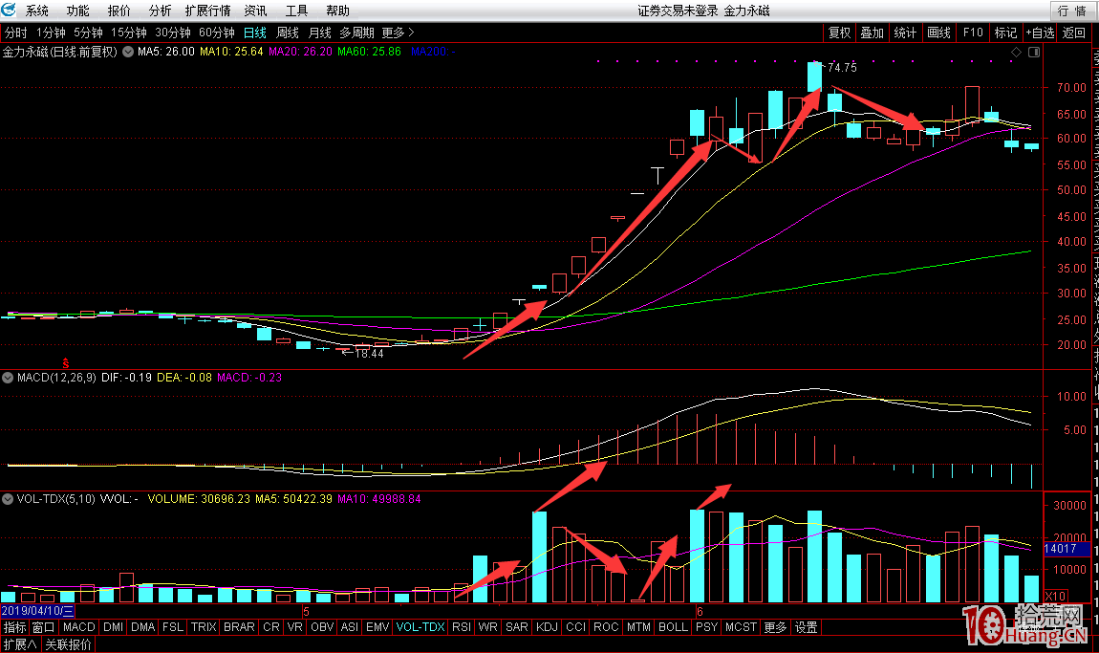Viewport: 1099px width, 654px height.
Task: Switch indicator to KDJ
Action: pos(547,627)
